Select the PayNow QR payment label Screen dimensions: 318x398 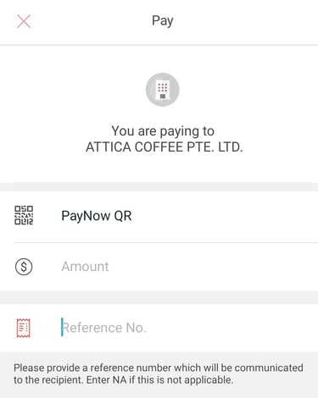click(x=97, y=216)
